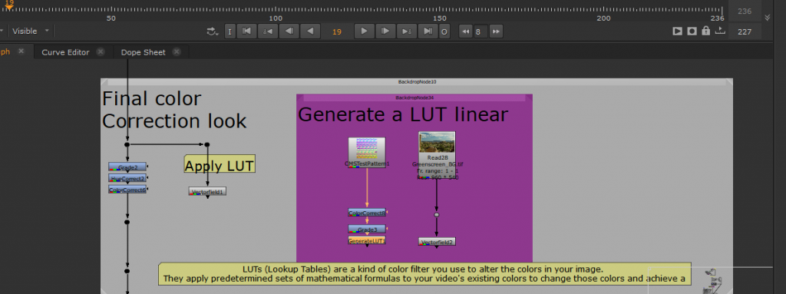
Task: Expand the double-chevron arrow beside the timeline
Action: pyautogui.click(x=767, y=18)
